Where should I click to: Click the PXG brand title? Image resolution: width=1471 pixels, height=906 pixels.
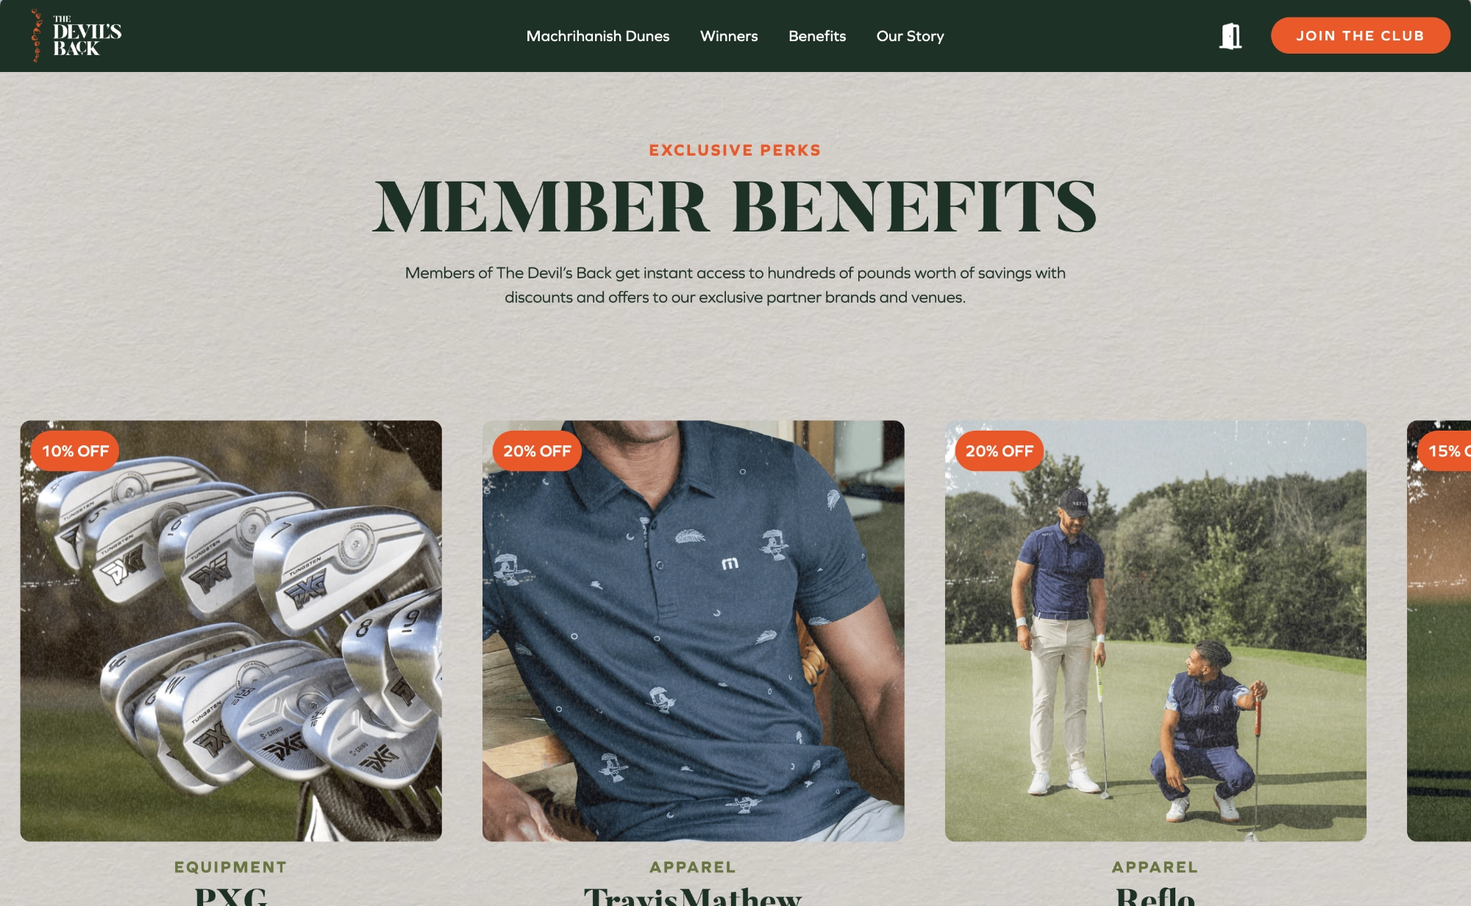click(231, 896)
